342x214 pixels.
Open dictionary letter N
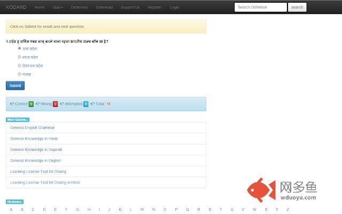[153, 209]
